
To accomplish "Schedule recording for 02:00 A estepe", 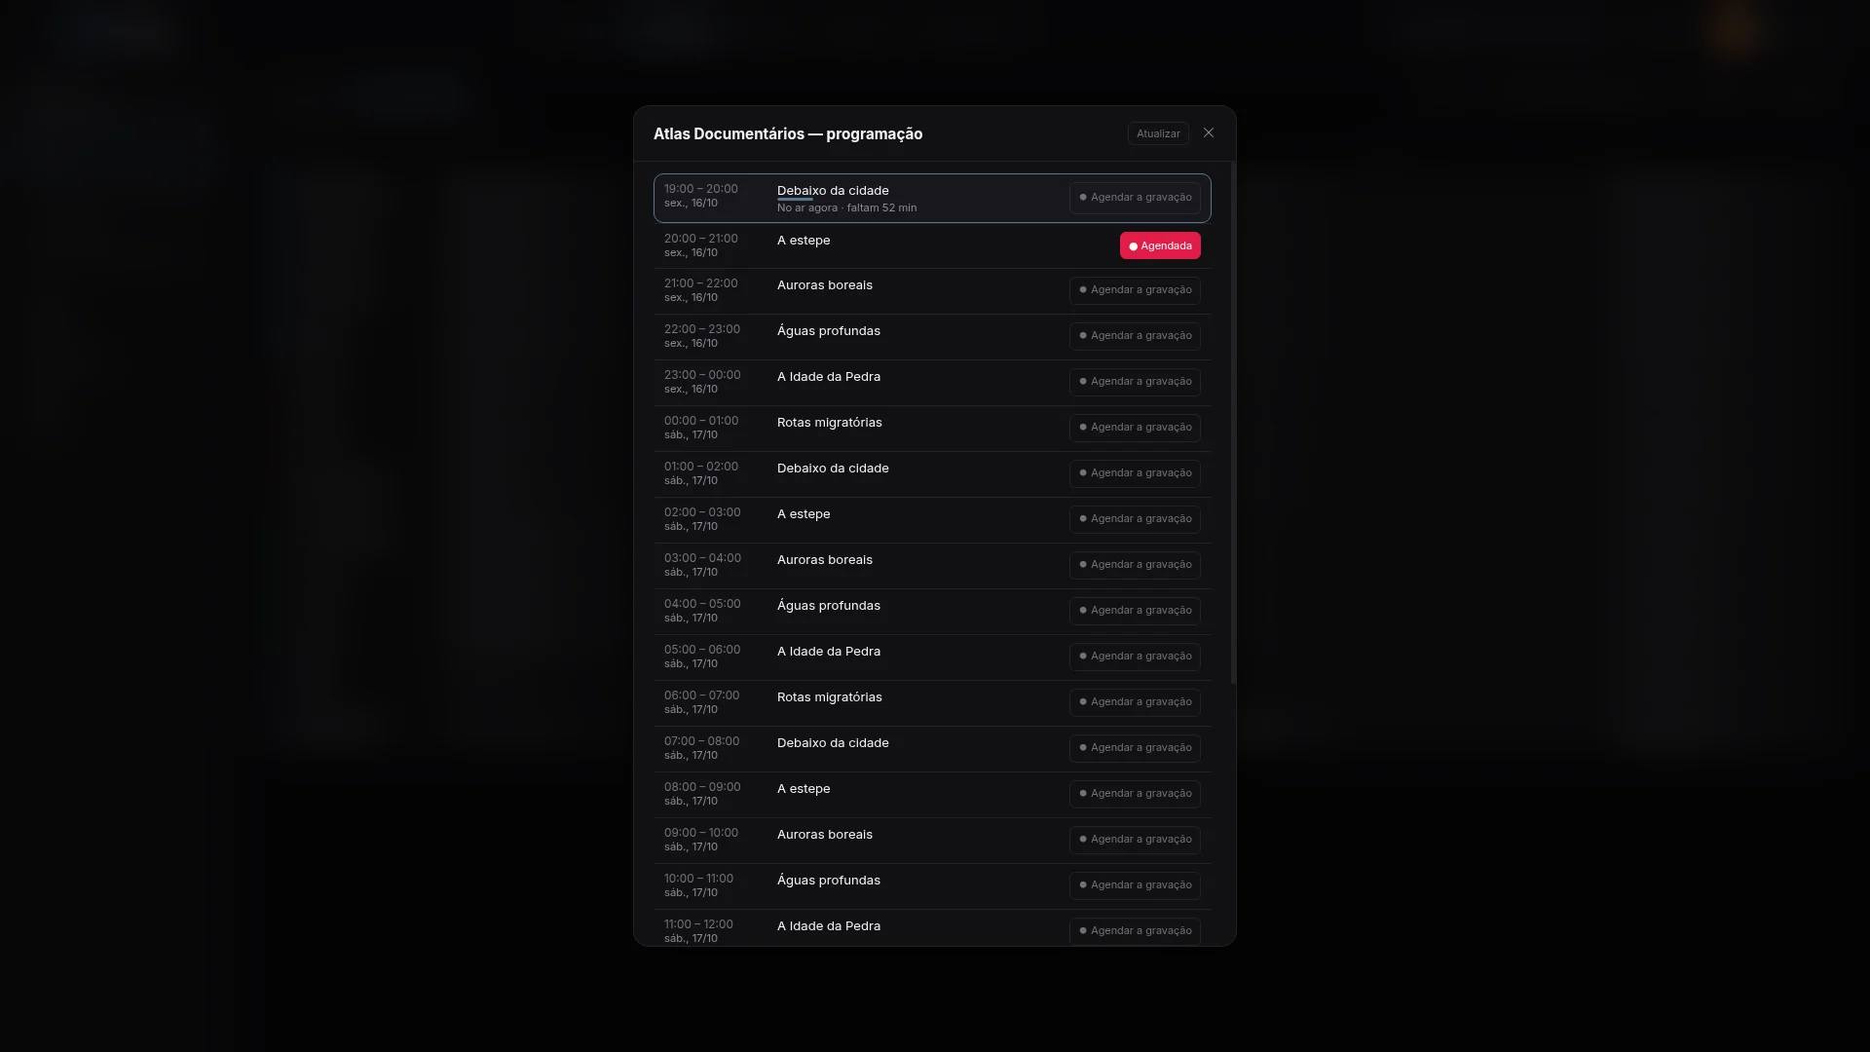I will [1135, 519].
